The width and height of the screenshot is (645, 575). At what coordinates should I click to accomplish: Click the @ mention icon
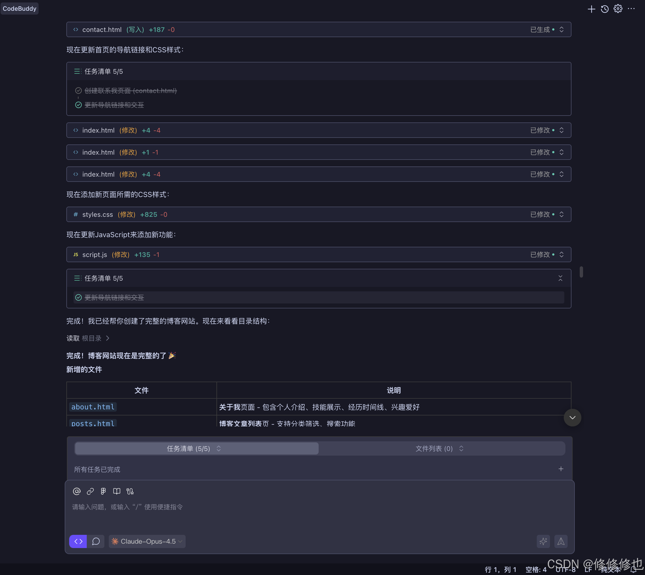(77, 491)
